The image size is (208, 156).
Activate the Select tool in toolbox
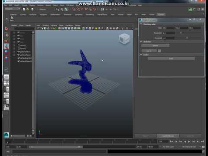coord(6,29)
